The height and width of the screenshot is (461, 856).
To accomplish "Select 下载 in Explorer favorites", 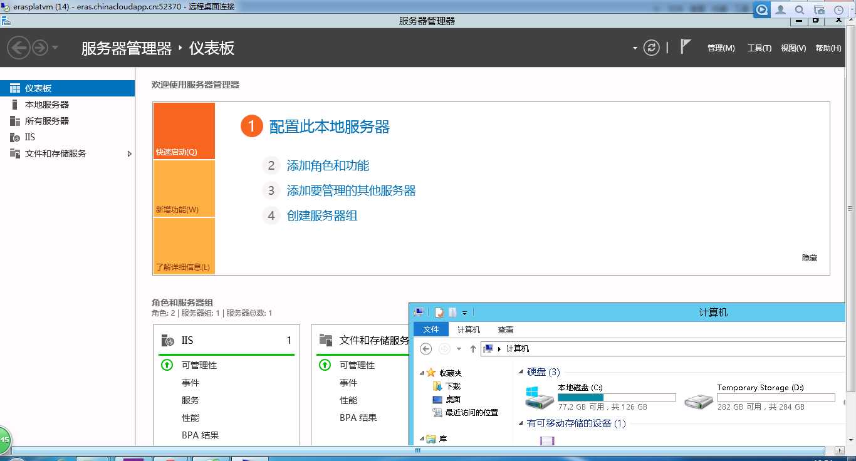I will (452, 386).
